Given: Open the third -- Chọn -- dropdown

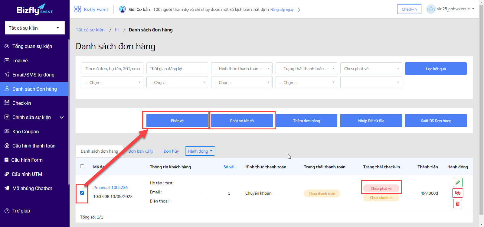Looking at the screenshot, I should (x=242, y=83).
